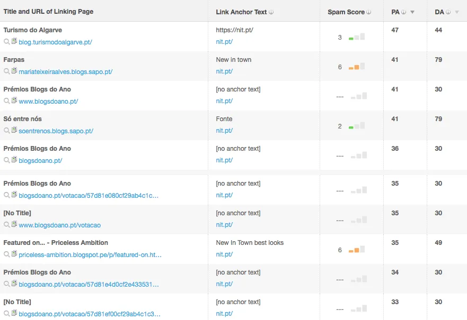Click the page icon beside mariateixeiraalves.blogs.sapo.pt
Screen dimensions: 467x320
[x=14, y=71]
